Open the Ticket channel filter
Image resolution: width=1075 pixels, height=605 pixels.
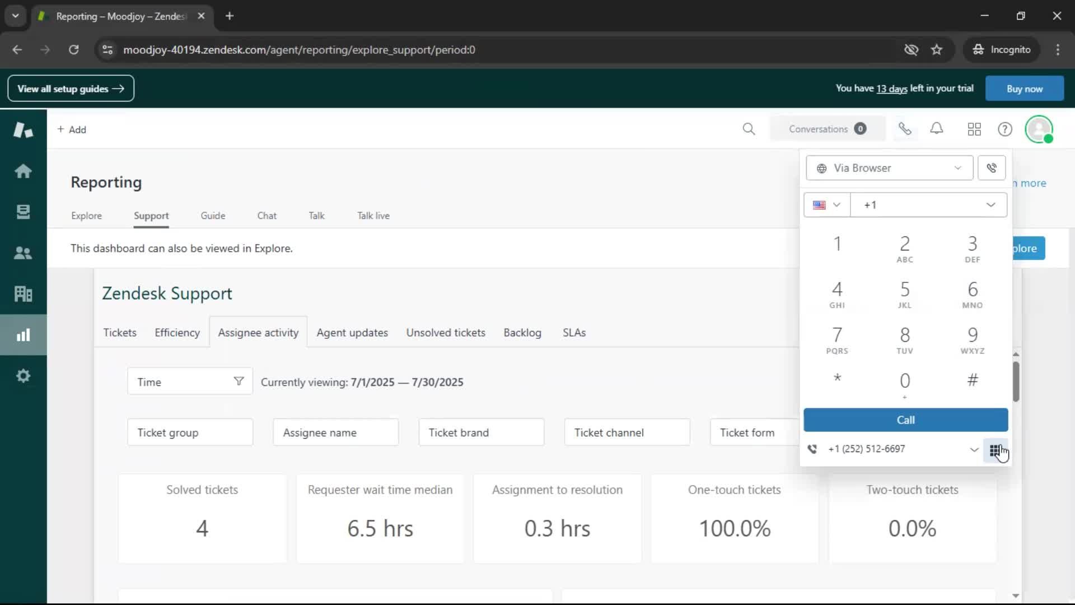point(627,432)
